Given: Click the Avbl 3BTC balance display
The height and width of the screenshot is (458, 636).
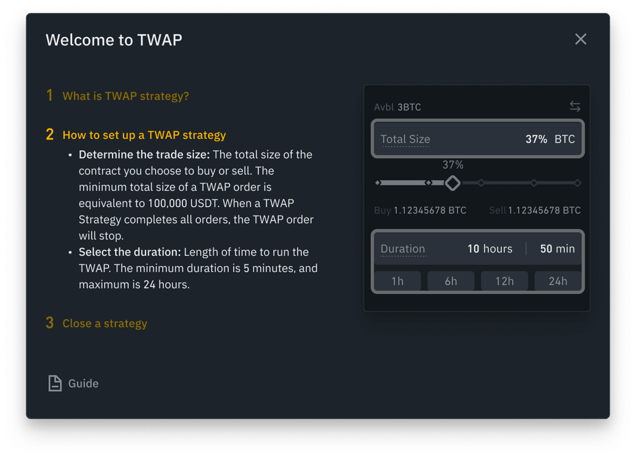Looking at the screenshot, I should 398,107.
